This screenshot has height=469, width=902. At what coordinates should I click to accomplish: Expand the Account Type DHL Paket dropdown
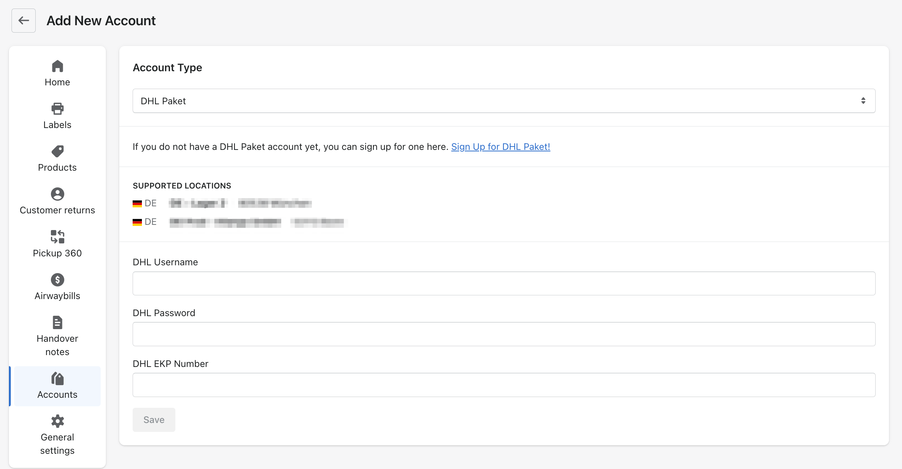click(x=504, y=101)
